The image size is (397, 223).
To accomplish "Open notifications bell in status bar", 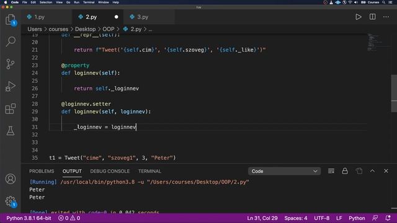I will [x=388, y=218].
